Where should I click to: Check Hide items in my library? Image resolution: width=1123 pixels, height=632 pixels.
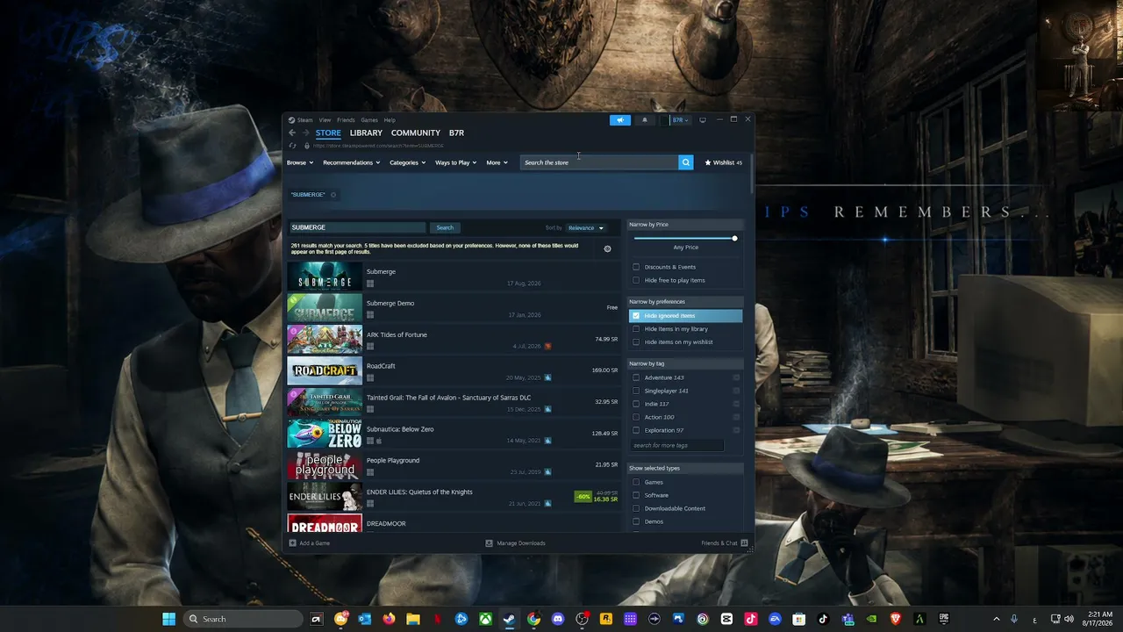[x=636, y=329]
